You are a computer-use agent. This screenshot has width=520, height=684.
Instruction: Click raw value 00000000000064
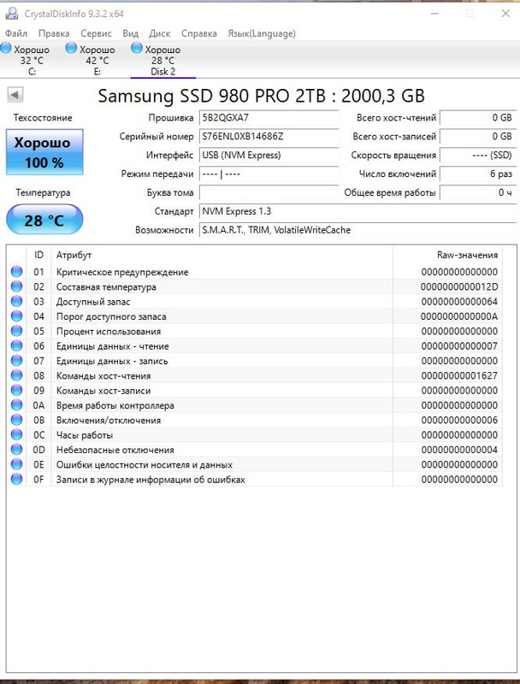point(459,302)
